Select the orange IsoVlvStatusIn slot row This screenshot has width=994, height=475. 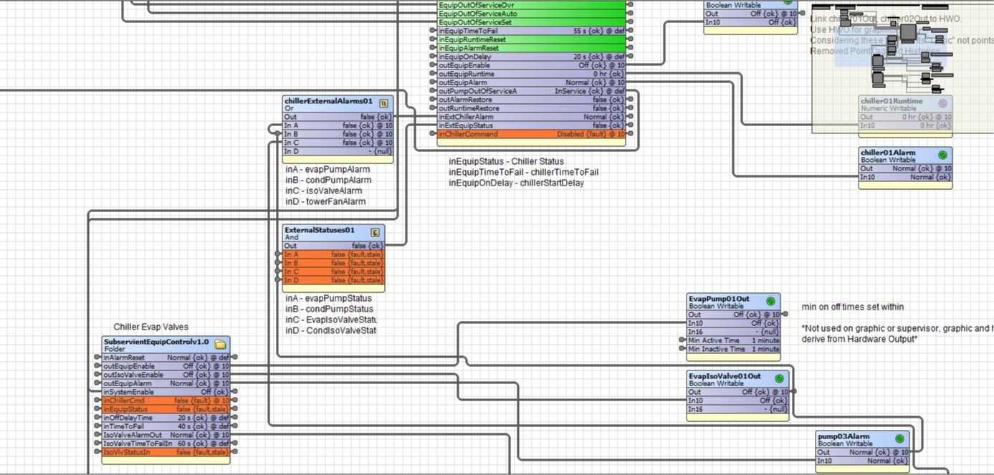(166, 452)
